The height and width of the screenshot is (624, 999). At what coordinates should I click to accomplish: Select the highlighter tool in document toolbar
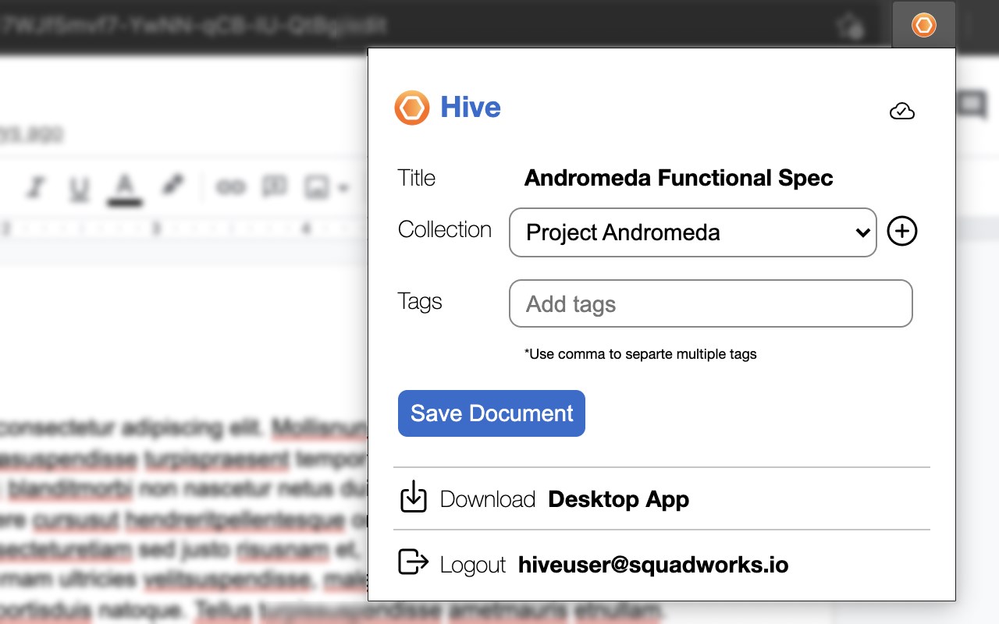click(172, 186)
